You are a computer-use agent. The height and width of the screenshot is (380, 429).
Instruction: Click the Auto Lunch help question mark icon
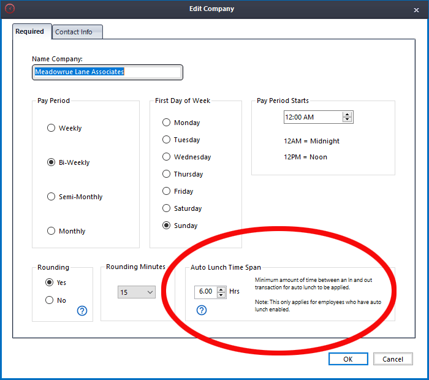point(202,310)
